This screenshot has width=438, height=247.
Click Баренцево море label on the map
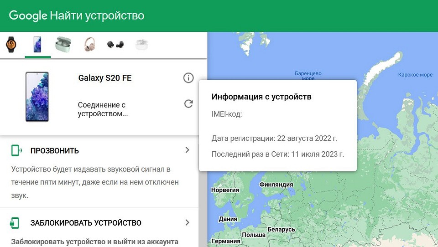[x=308, y=76]
